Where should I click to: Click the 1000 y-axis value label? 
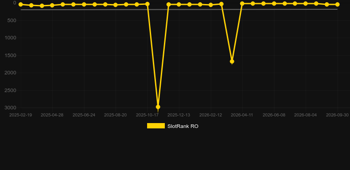[11, 38]
